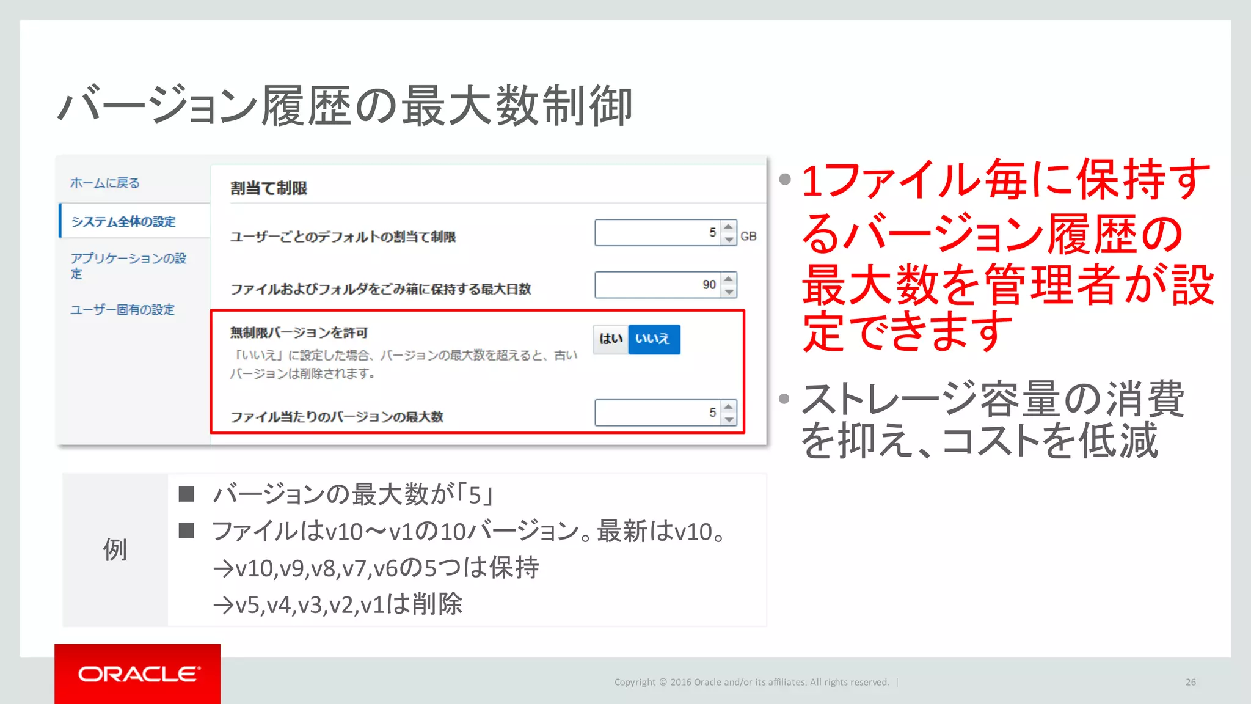The height and width of the screenshot is (704, 1251).
Task: Increase max versions per file with up arrow
Action: click(729, 406)
